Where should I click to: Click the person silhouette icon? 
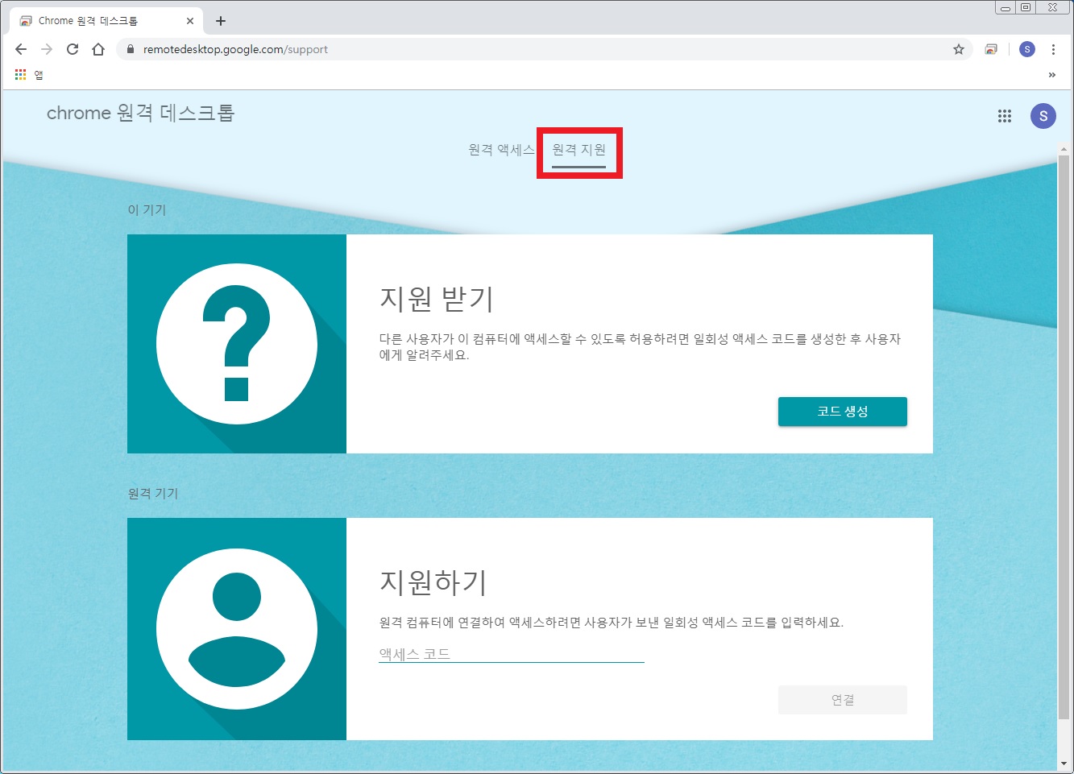coord(237,629)
